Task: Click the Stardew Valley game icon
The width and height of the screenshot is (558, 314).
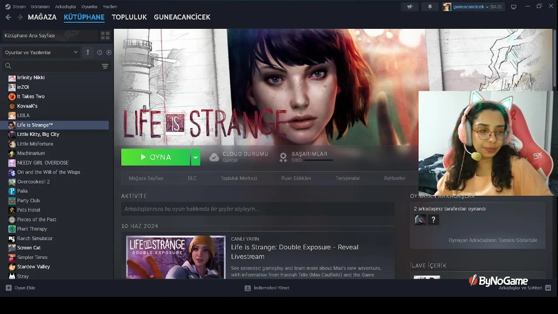Action: point(12,267)
